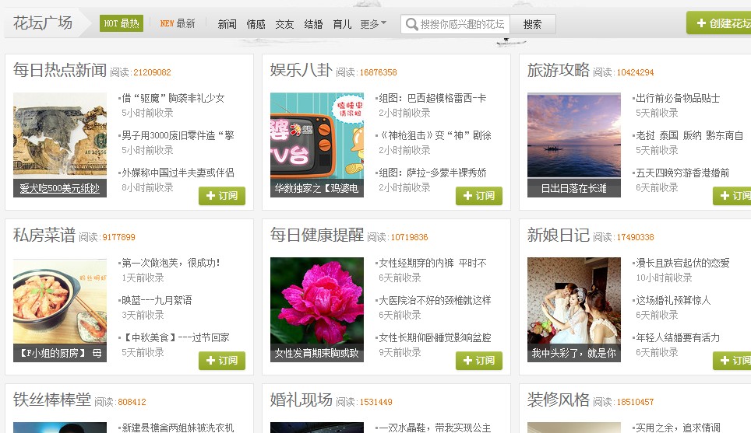Open article 《神枪狙击》变"神"剧徐
This screenshot has width=751, height=433.
tap(435, 135)
